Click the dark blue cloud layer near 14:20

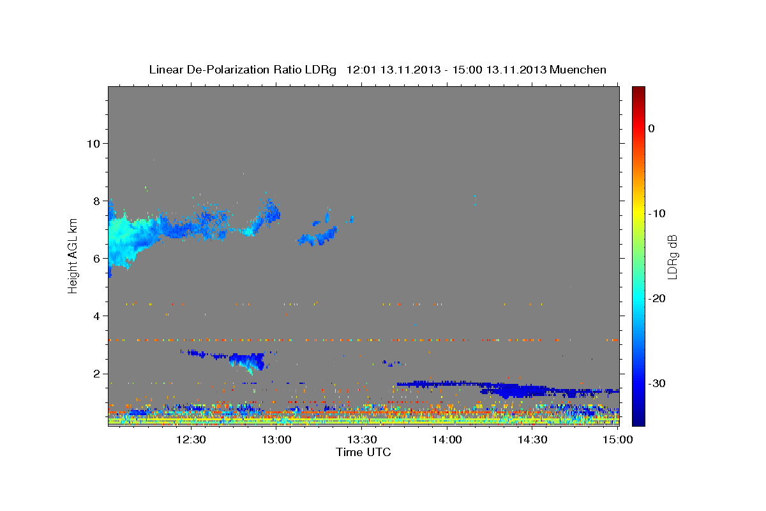(x=517, y=390)
